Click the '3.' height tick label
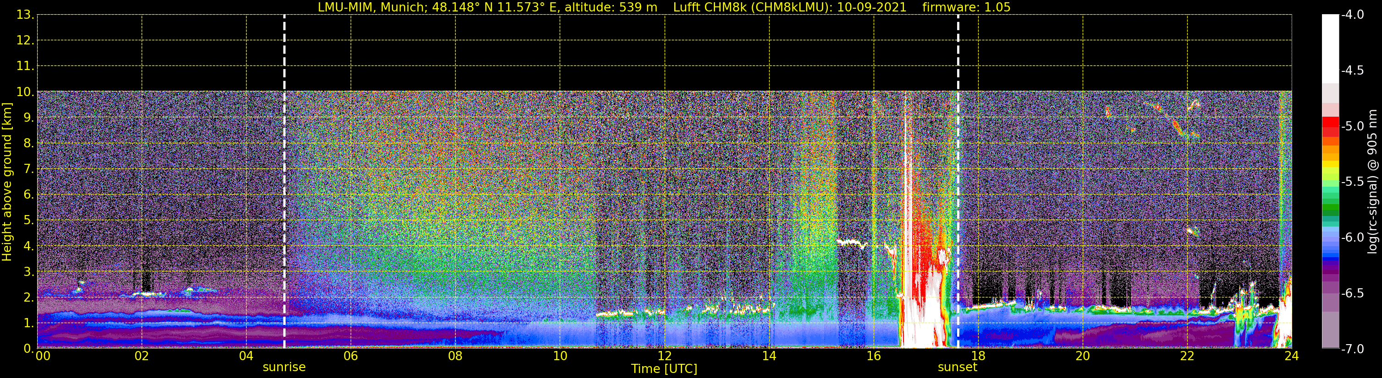The height and width of the screenshot is (378, 1382). pyautogui.click(x=28, y=271)
